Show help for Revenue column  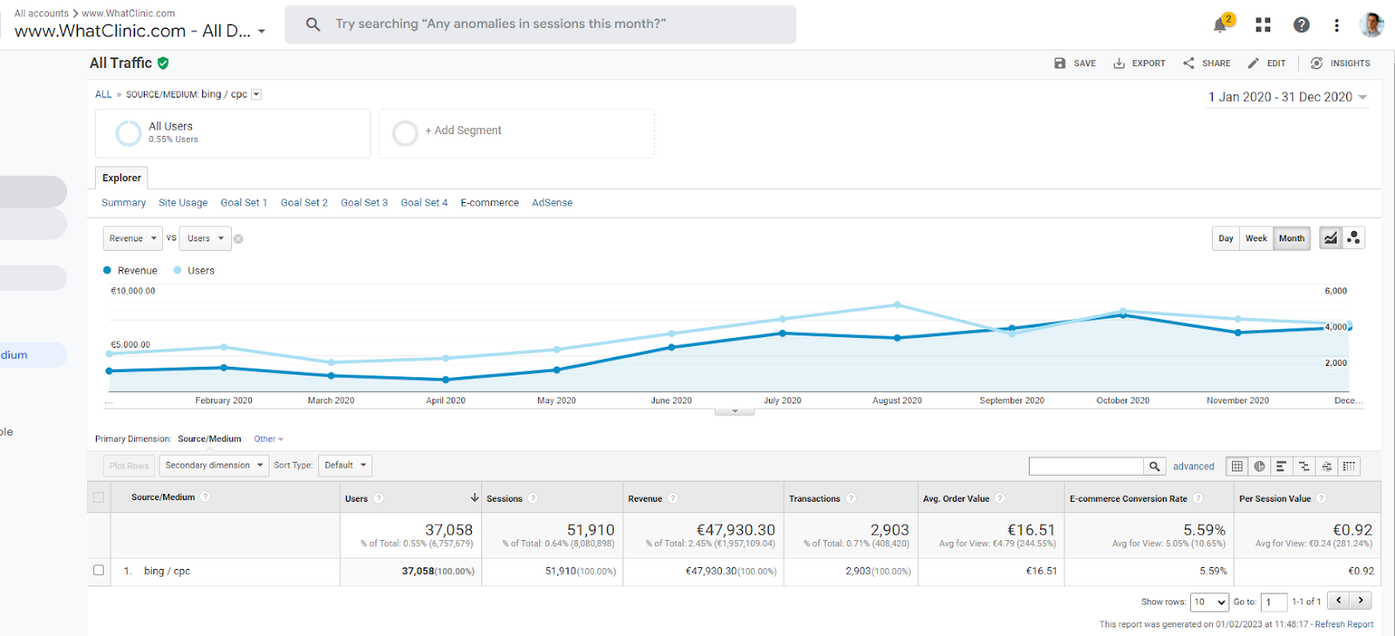click(x=673, y=498)
